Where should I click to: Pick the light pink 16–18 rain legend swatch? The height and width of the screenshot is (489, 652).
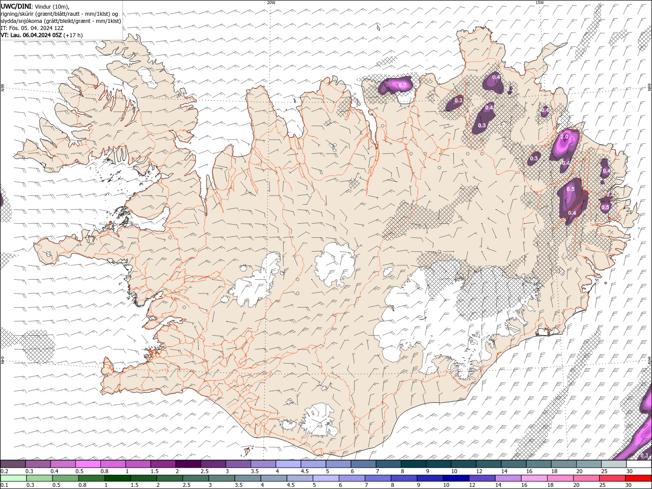pos(534,478)
